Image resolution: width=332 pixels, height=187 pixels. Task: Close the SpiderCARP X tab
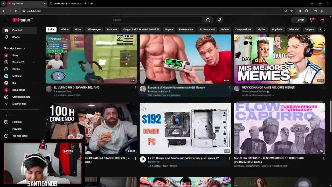[86, 4]
